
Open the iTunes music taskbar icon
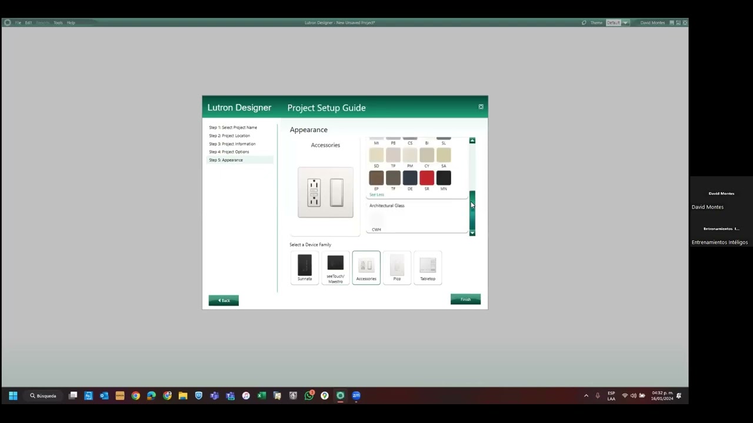(x=246, y=395)
